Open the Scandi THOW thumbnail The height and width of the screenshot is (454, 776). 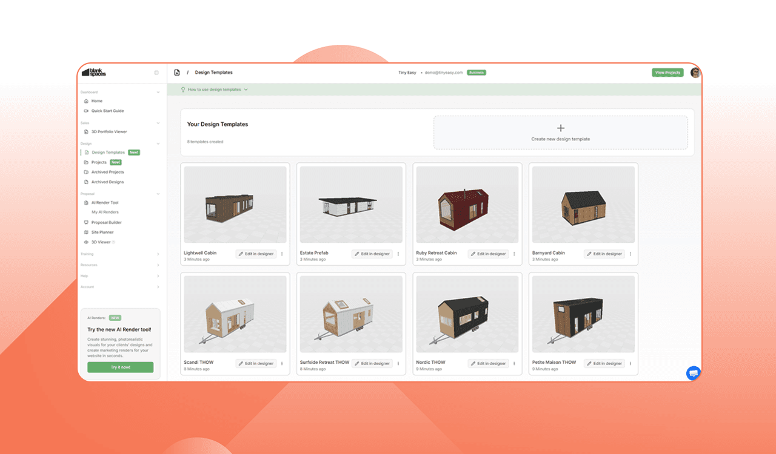coord(235,315)
